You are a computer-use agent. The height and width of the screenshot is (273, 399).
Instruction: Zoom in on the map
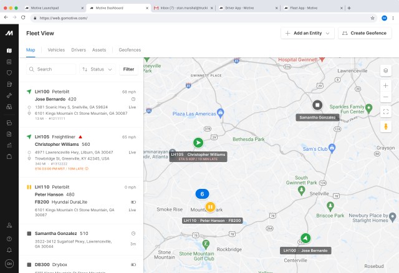click(x=386, y=86)
